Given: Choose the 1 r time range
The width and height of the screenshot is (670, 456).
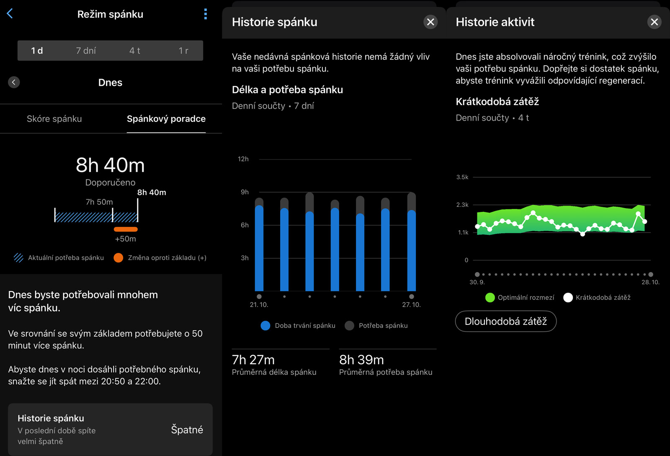Looking at the screenshot, I should [183, 51].
